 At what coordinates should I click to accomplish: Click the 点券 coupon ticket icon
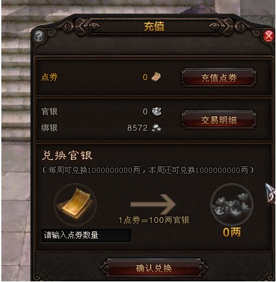pyautogui.click(x=157, y=77)
